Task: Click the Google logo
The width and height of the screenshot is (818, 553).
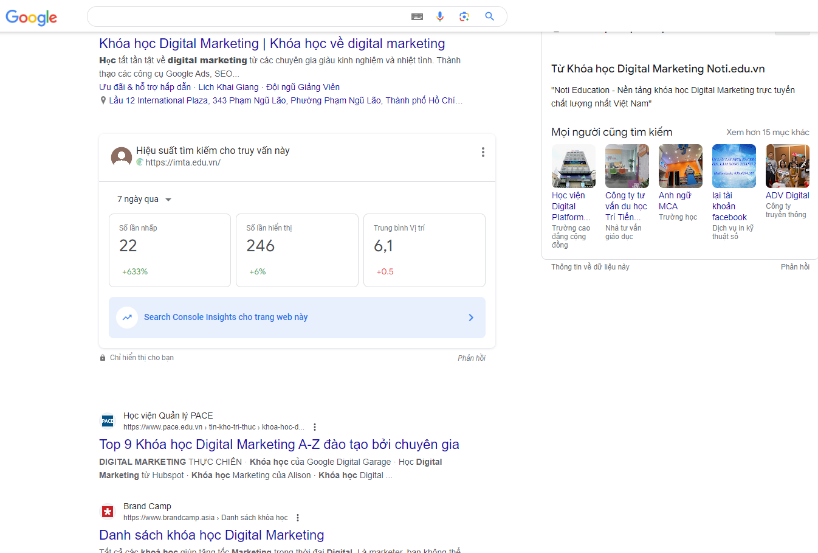Action: click(x=32, y=17)
